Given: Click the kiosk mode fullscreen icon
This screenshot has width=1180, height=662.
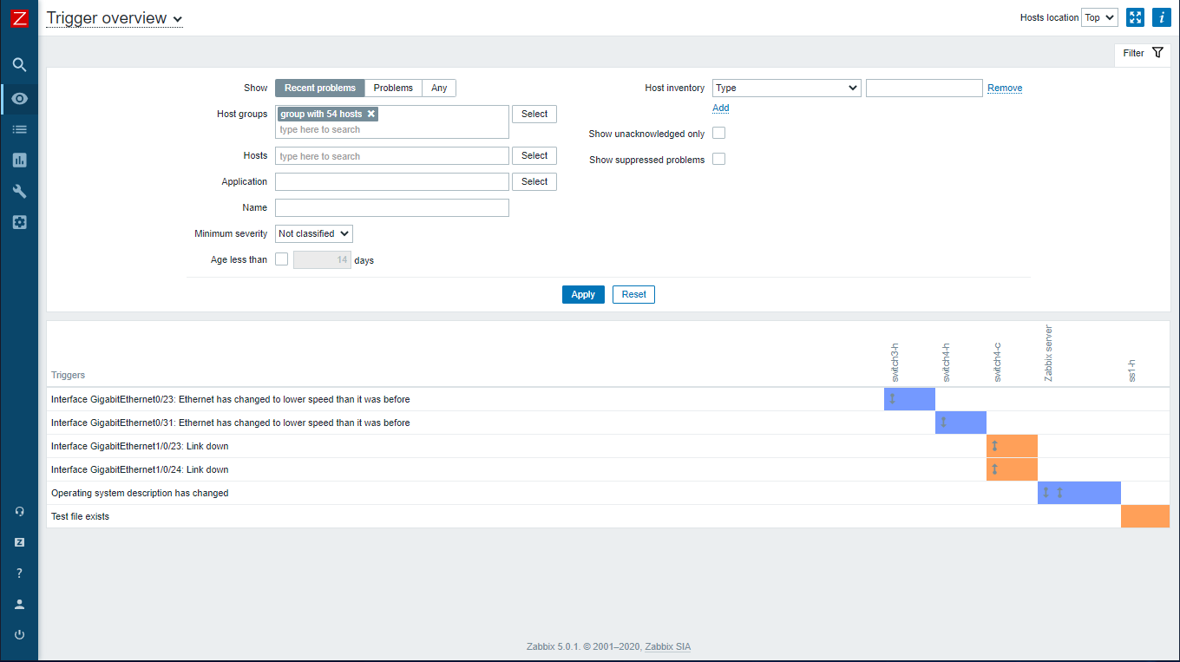Looking at the screenshot, I should [x=1135, y=16].
